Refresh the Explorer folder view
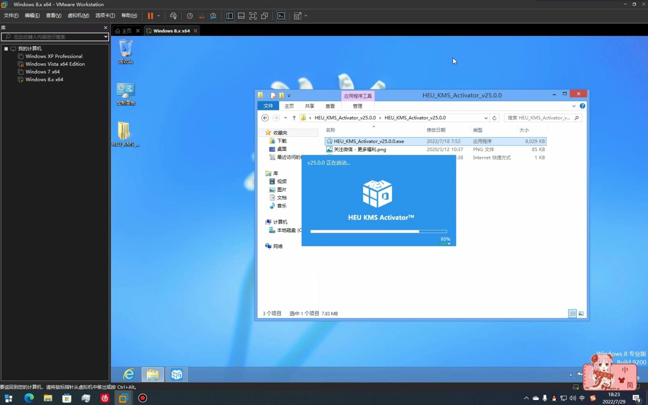648x405 pixels. click(494, 118)
